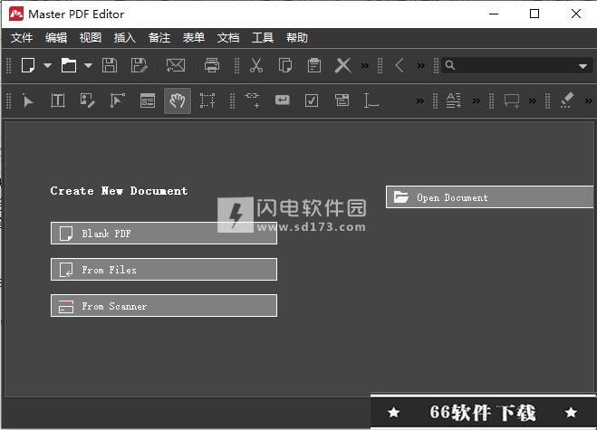Expand chevron after highlighter icon
Screen dimensions: 597x430
pyautogui.click(x=589, y=100)
